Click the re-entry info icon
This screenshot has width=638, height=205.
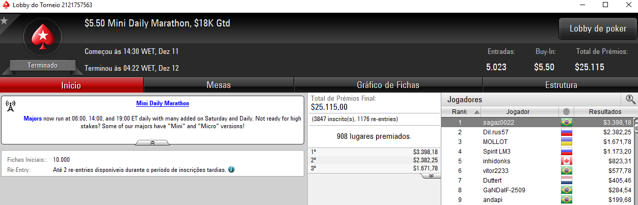[231, 169]
